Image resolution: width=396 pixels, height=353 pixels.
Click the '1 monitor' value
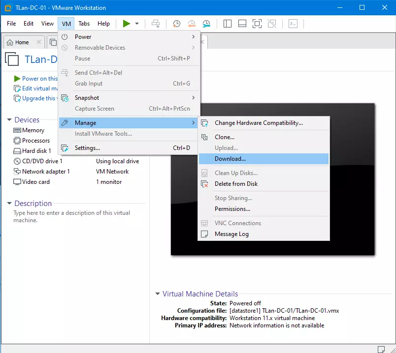click(109, 182)
